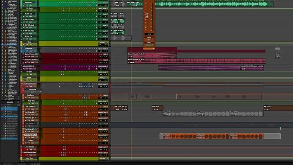The image size is (293, 165).
Task: Select the highlighted VoxCmp.dp4.01 track name
Action: pos(31,135)
